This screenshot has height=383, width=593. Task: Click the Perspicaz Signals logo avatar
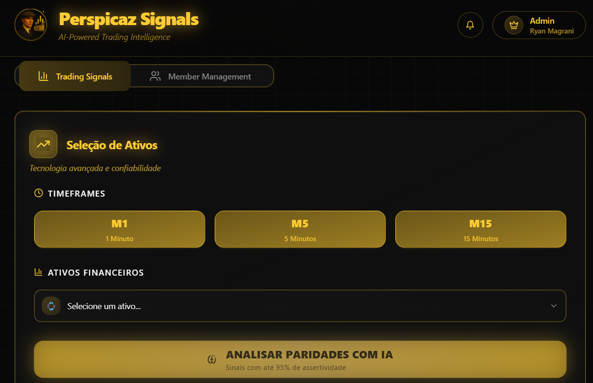31,25
